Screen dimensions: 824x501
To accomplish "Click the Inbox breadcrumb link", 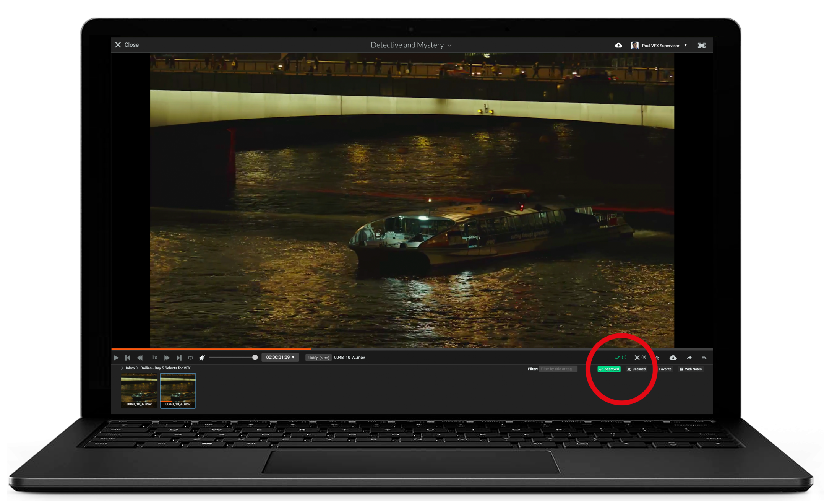I will pos(130,368).
